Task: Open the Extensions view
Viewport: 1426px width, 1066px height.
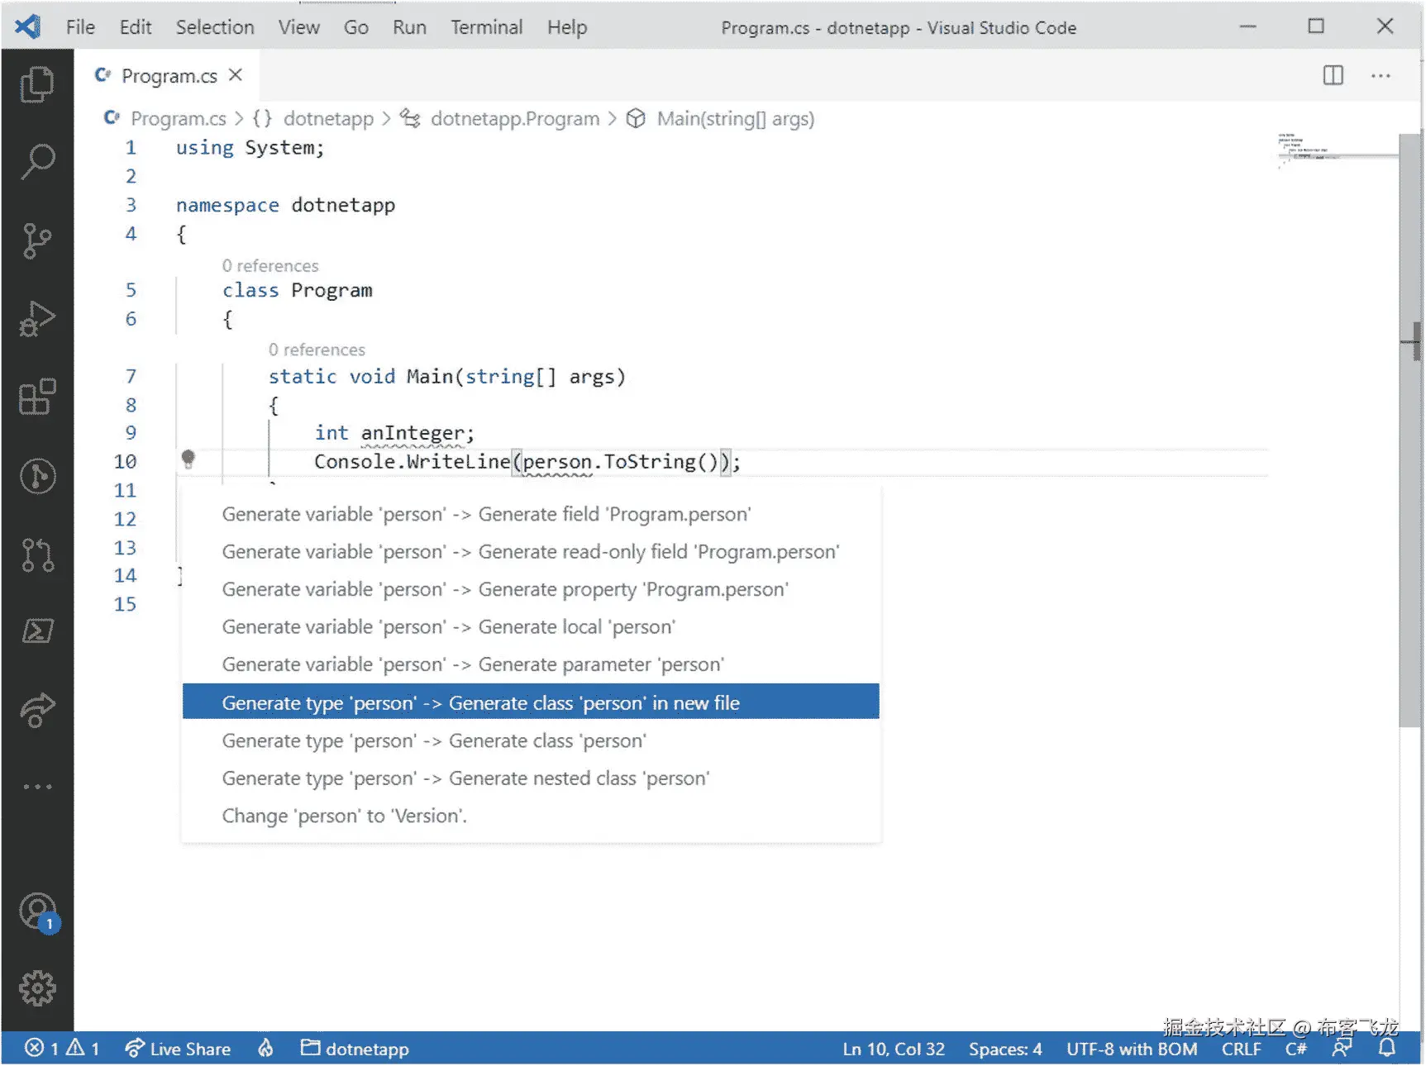Action: (x=37, y=397)
